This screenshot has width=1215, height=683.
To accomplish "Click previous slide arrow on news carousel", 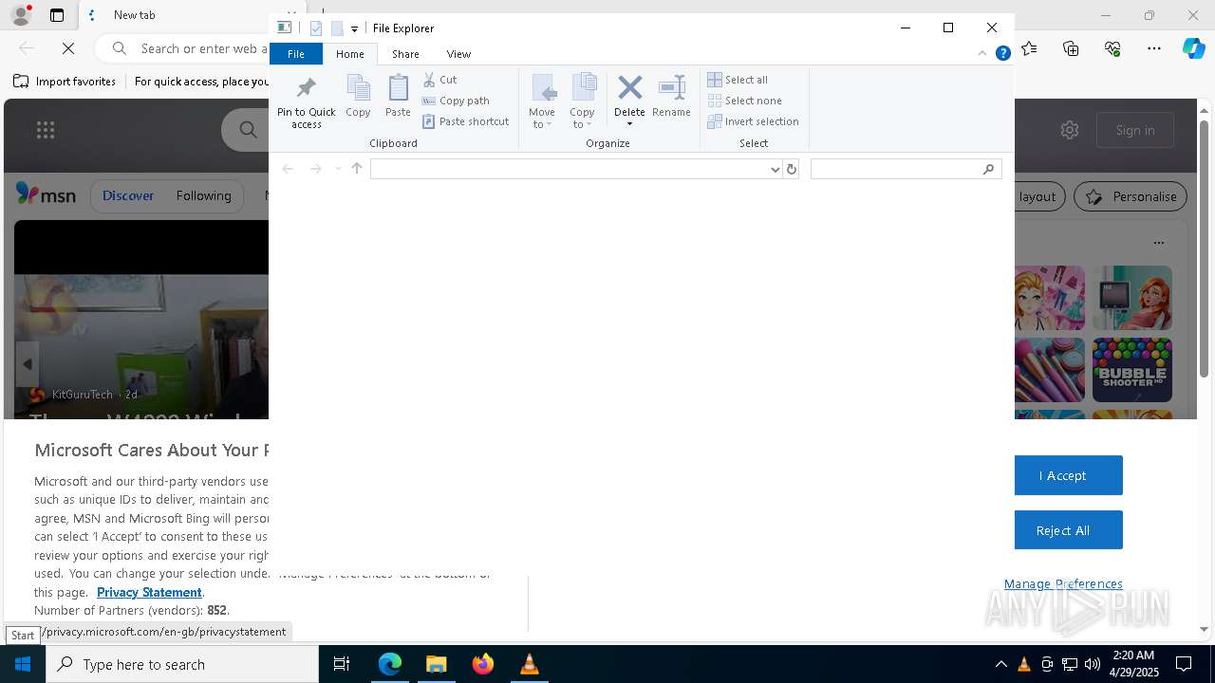I will pyautogui.click(x=28, y=364).
